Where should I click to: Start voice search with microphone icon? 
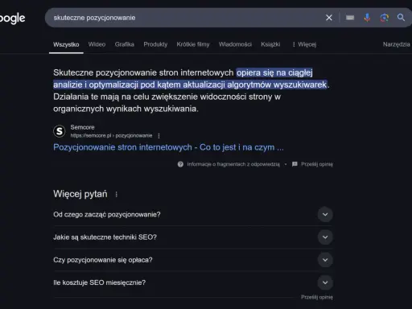coord(367,18)
